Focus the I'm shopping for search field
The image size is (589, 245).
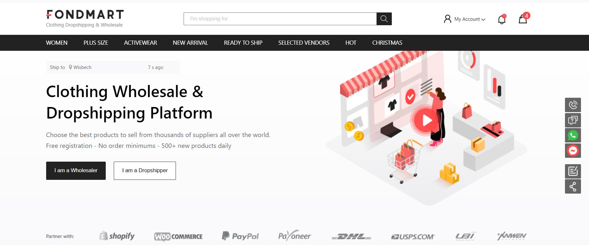click(x=280, y=19)
